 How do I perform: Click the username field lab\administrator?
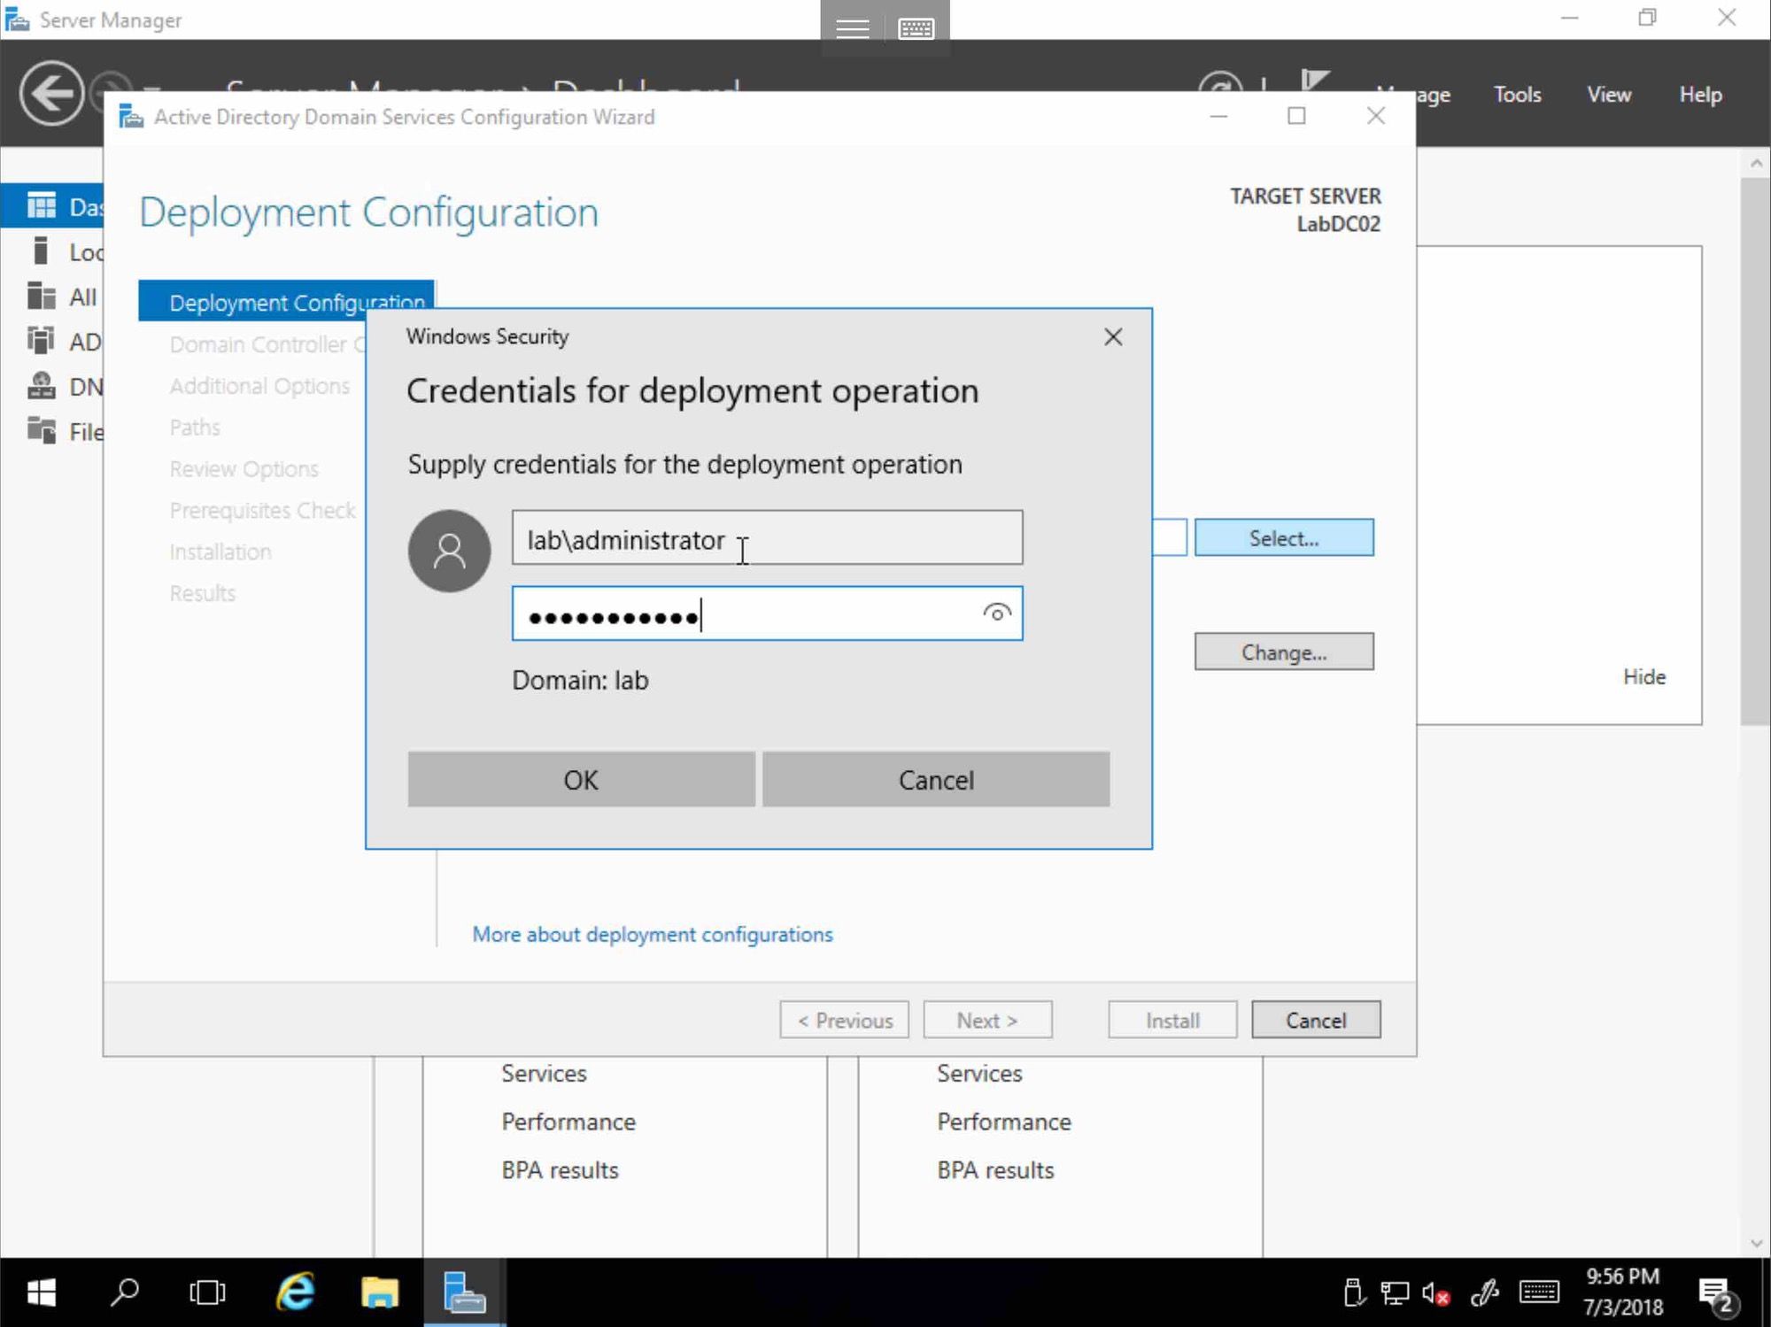pyautogui.click(x=767, y=537)
